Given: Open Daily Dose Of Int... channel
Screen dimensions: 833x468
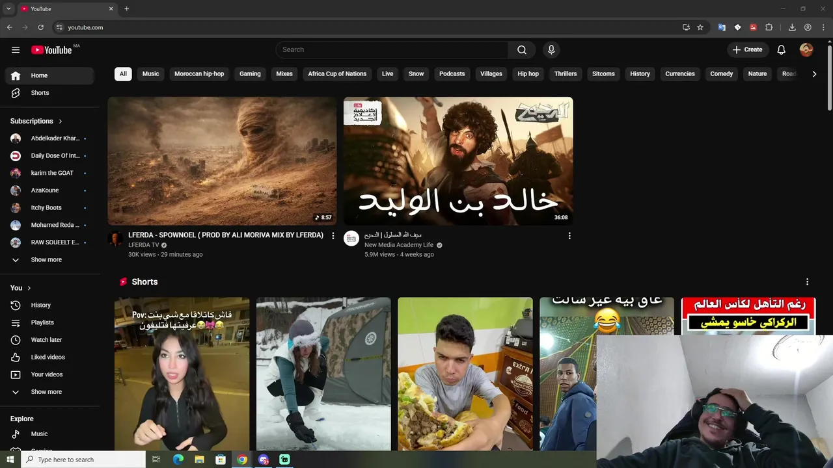Looking at the screenshot, I should pos(49,156).
